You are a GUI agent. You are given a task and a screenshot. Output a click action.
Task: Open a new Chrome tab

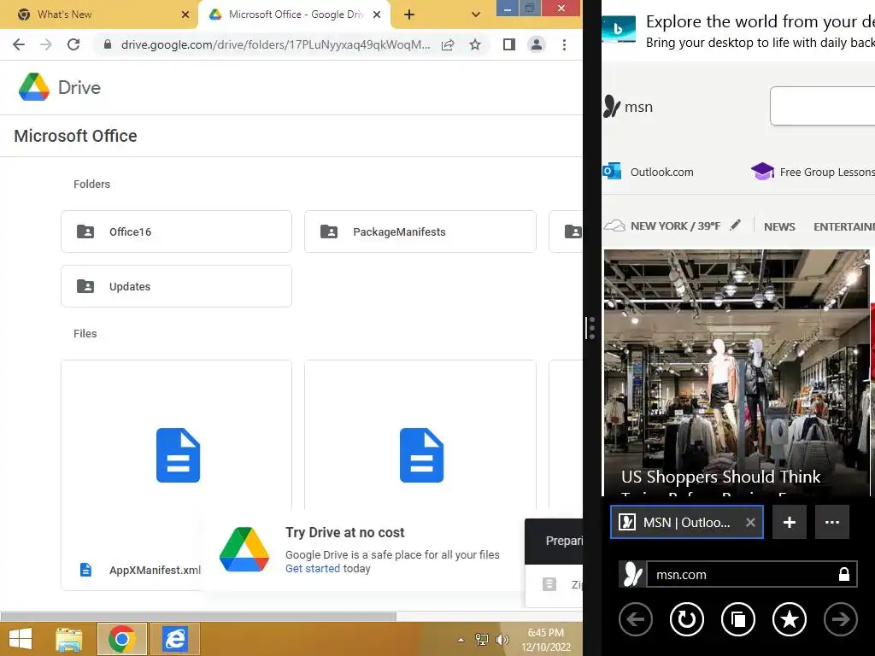[x=409, y=15]
